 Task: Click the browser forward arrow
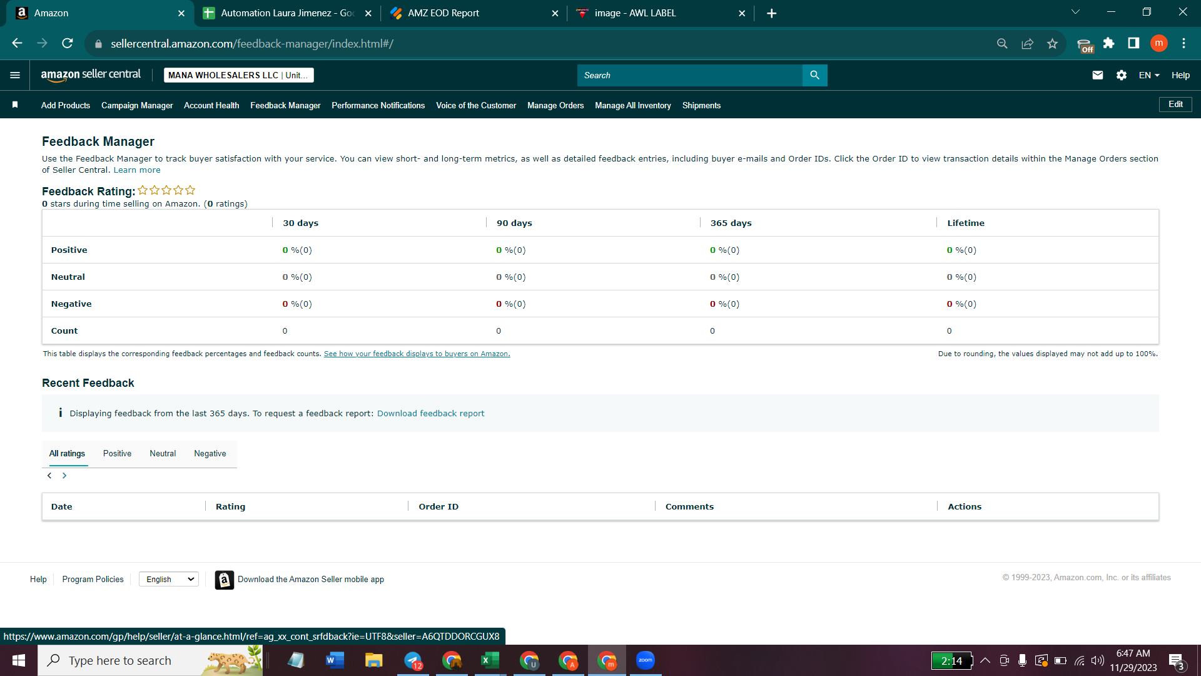42,43
